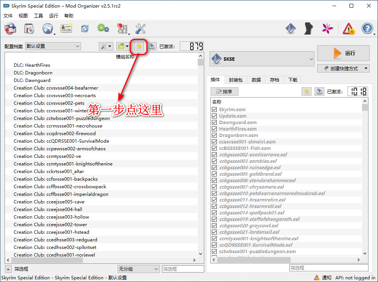Switch to the 存档 tab
This screenshot has width=378, height=282.
coord(274,80)
